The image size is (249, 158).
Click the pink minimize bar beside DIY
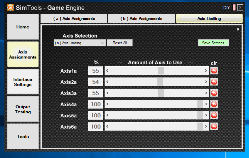pyautogui.click(x=234, y=7)
